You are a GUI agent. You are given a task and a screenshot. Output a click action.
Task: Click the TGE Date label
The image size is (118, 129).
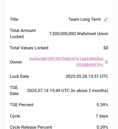click(14, 91)
